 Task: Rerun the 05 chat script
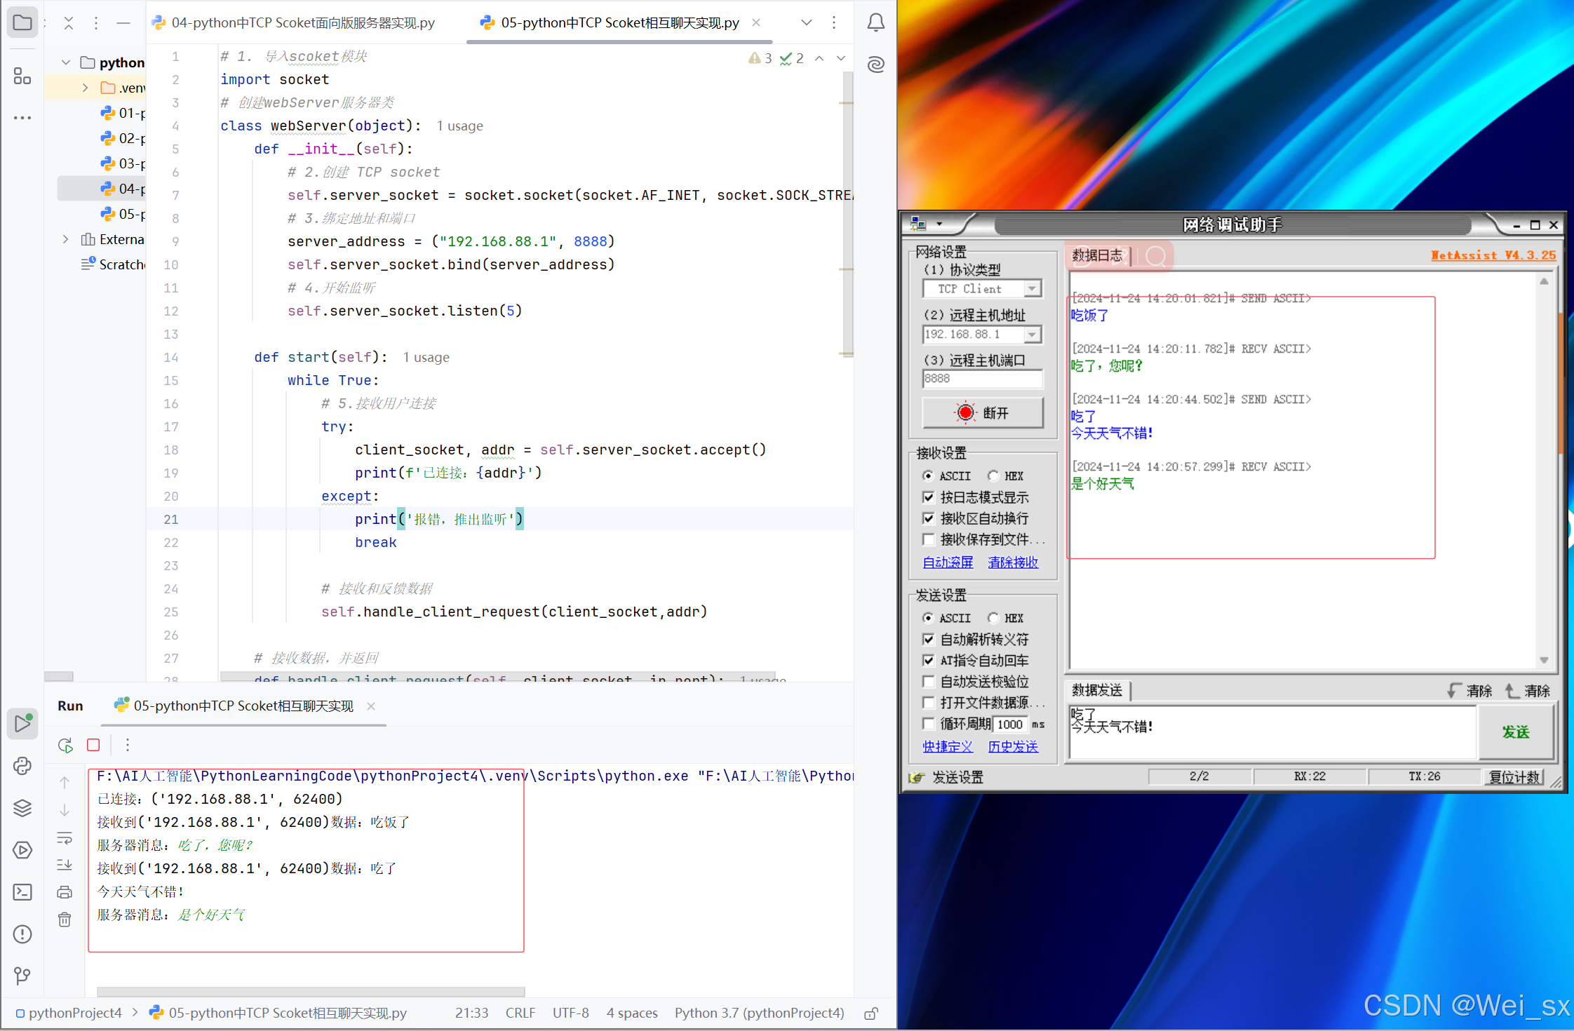(65, 745)
